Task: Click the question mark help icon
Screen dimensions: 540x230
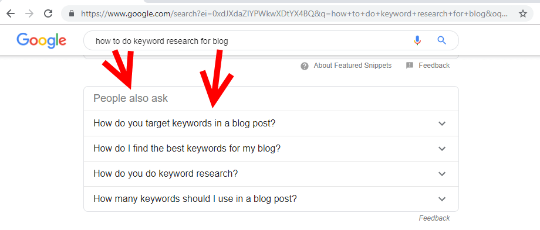Action: [305, 66]
